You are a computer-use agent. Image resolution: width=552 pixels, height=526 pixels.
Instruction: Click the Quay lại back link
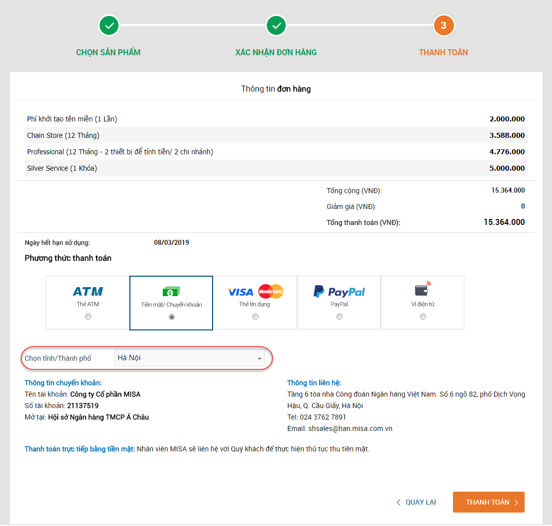tap(416, 502)
